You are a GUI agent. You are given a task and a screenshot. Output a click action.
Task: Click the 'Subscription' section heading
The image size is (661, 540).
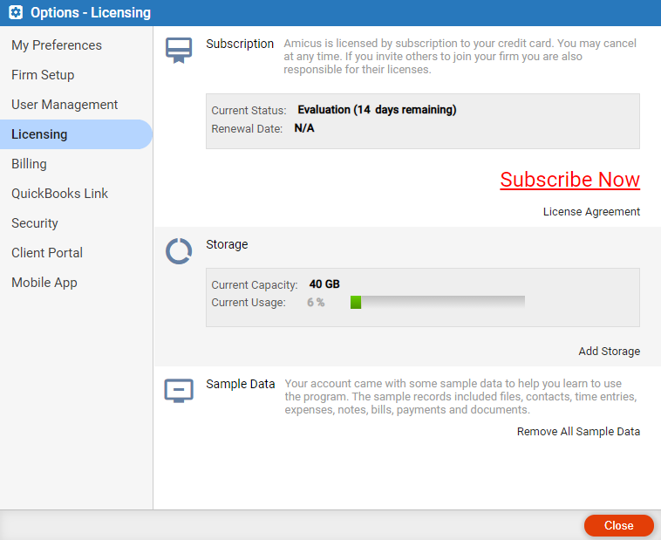pyautogui.click(x=240, y=44)
